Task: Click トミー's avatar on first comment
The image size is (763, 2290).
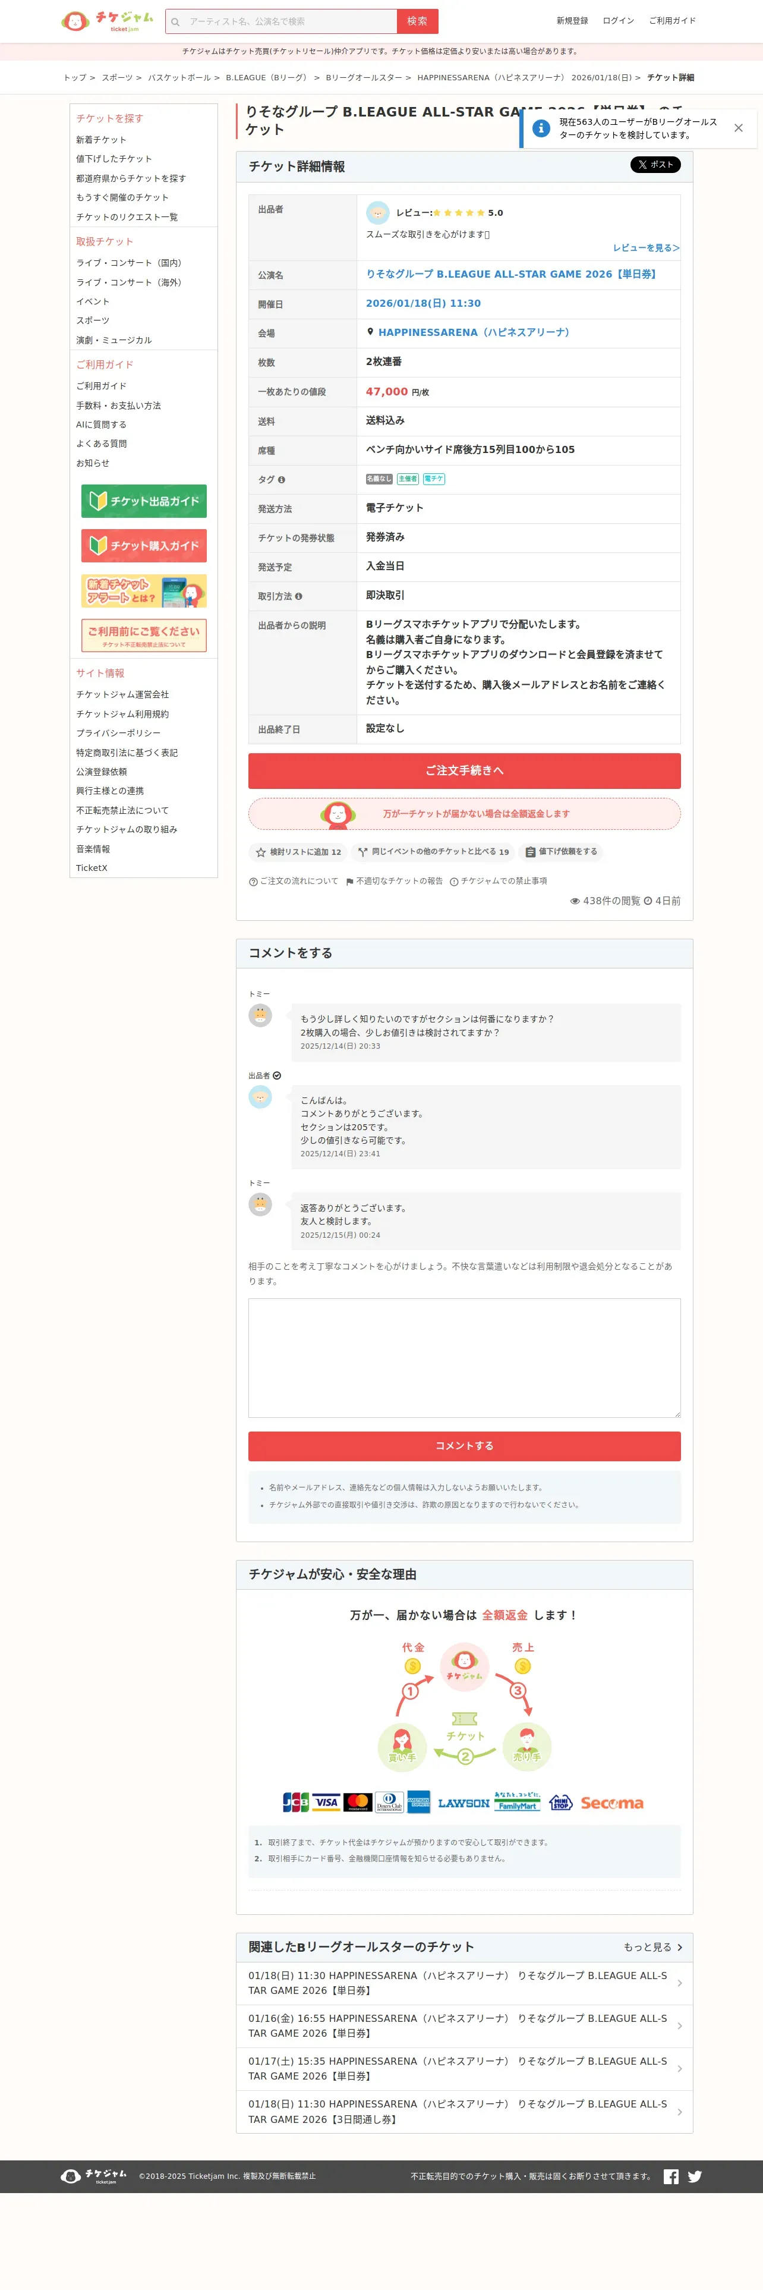Action: [x=260, y=1015]
